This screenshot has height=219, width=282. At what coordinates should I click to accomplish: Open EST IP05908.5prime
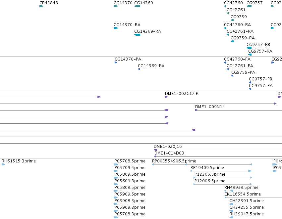click(x=129, y=201)
